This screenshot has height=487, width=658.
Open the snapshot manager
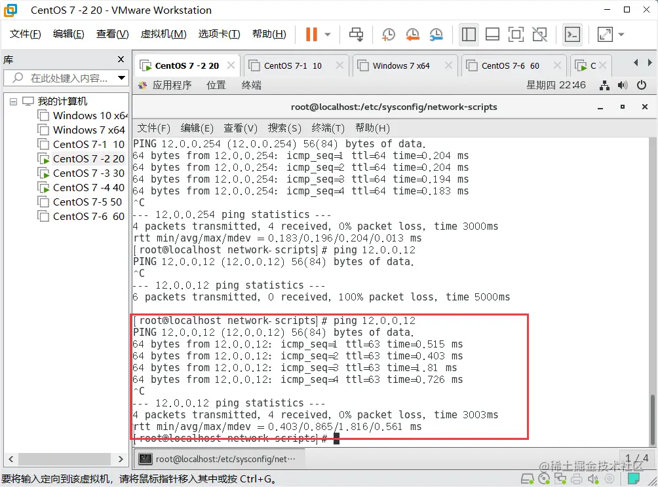(435, 35)
